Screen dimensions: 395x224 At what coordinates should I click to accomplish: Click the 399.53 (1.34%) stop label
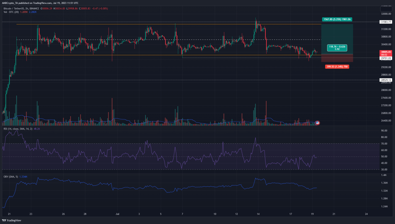tap(337, 66)
